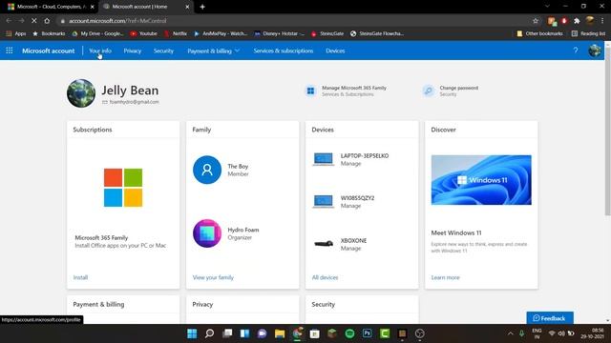The width and height of the screenshot is (611, 343).
Task: Stop loading the page in Chrome
Action: click(34, 21)
